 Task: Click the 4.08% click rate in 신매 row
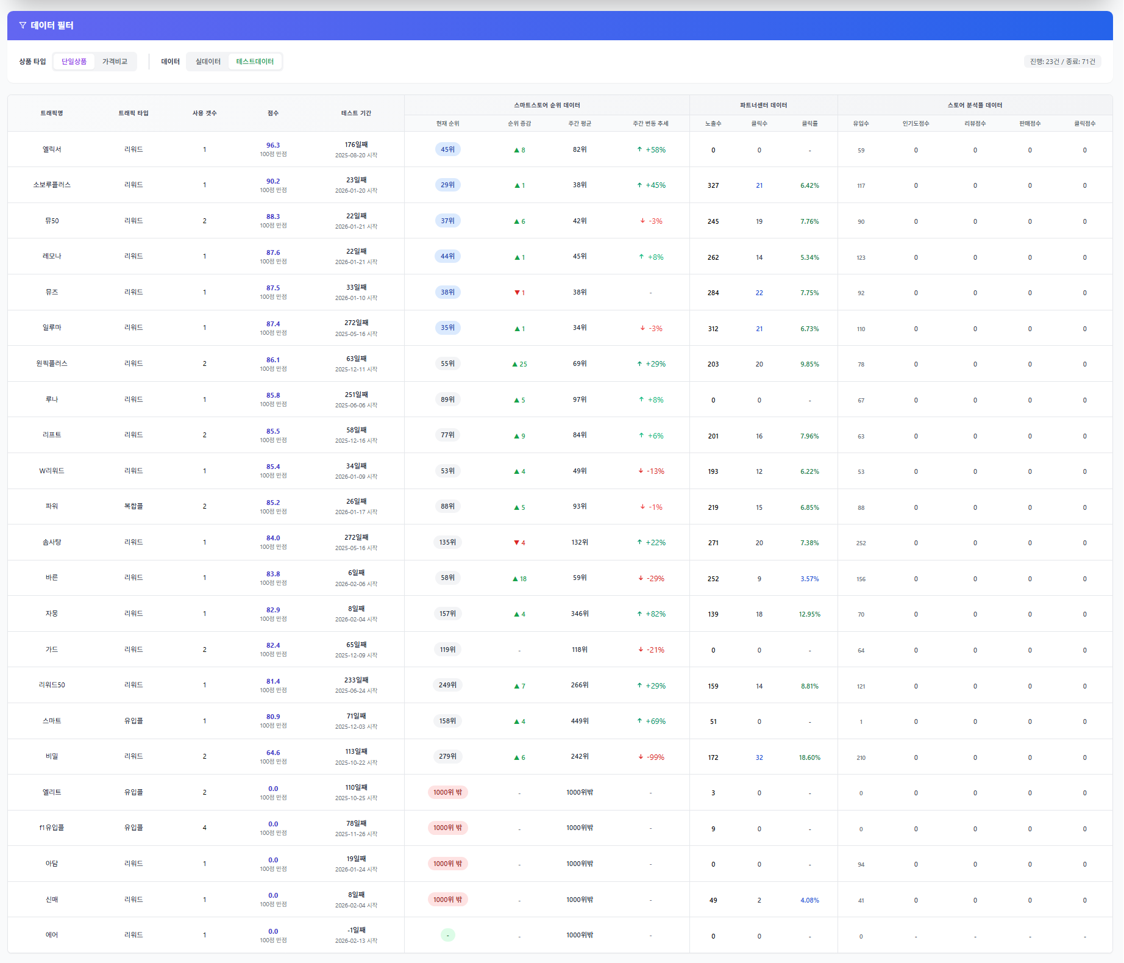[809, 900]
